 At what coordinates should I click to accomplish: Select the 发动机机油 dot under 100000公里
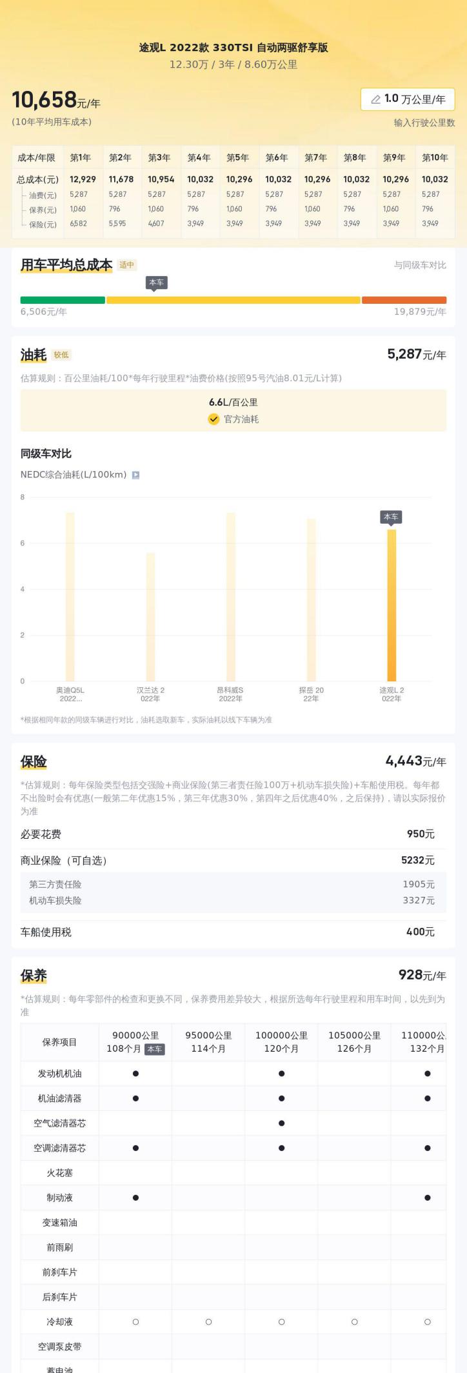point(281,1074)
